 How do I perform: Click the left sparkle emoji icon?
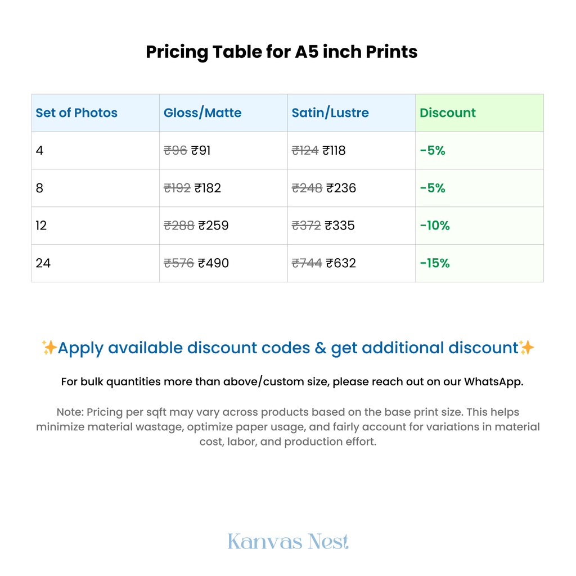(x=49, y=348)
